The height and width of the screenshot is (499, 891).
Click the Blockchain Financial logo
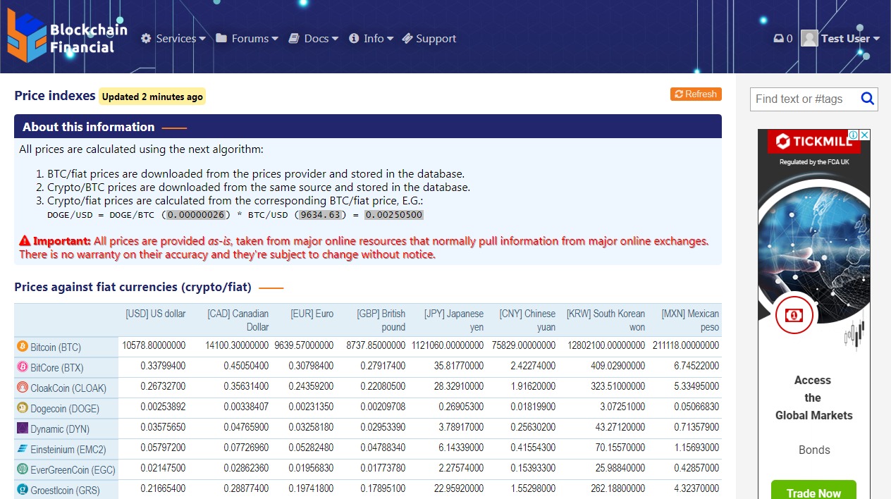[68, 37]
